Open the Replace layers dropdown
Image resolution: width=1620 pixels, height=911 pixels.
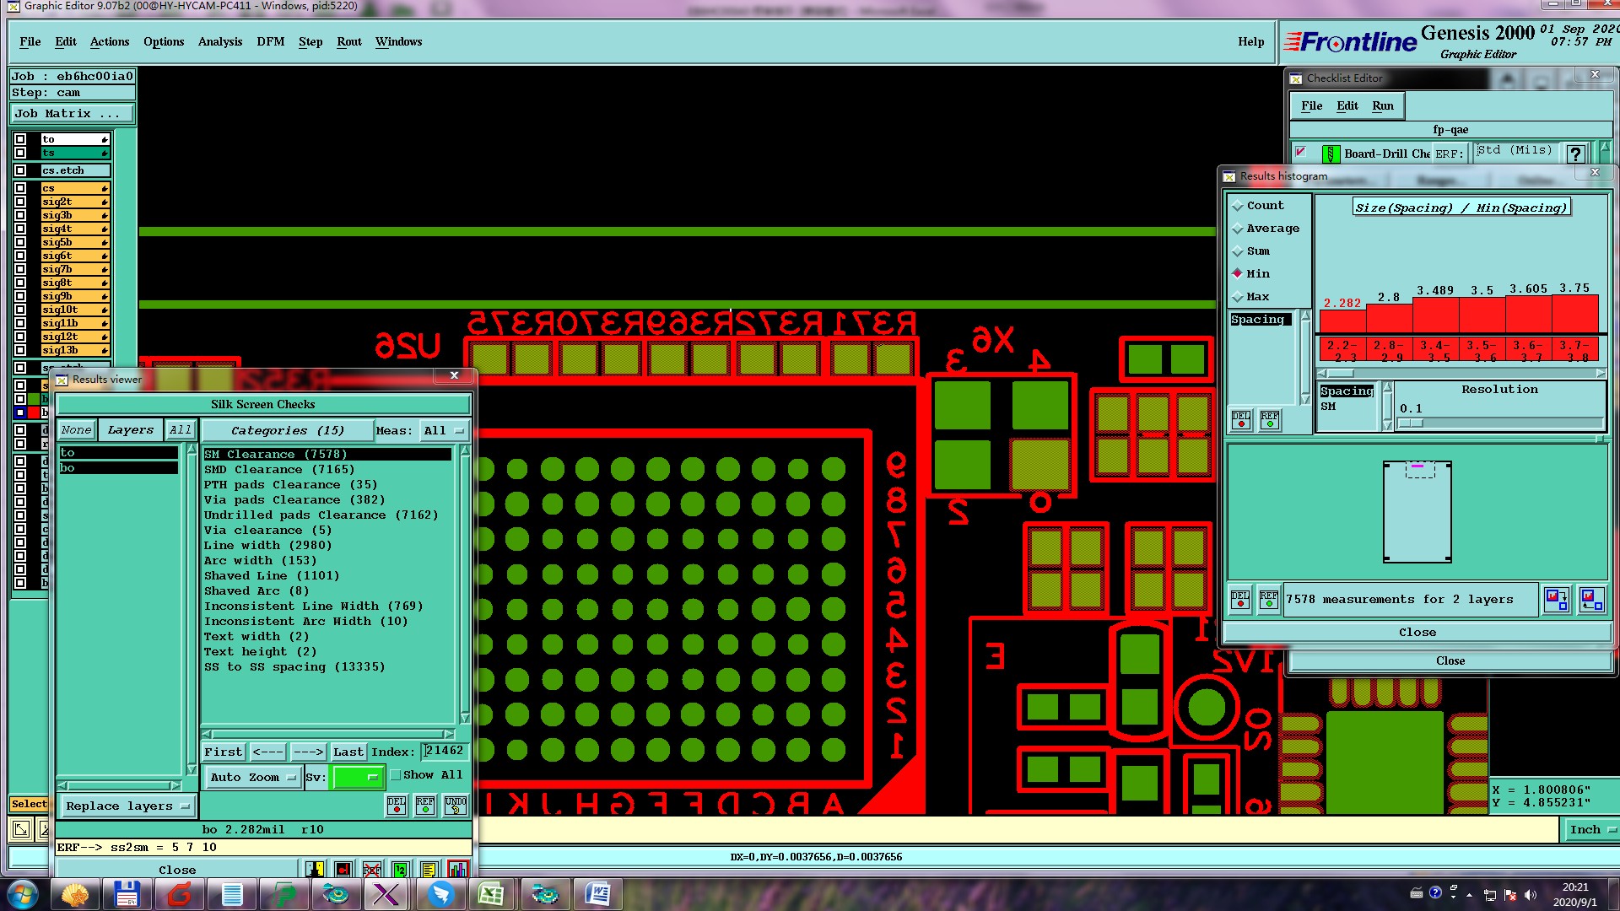127,806
